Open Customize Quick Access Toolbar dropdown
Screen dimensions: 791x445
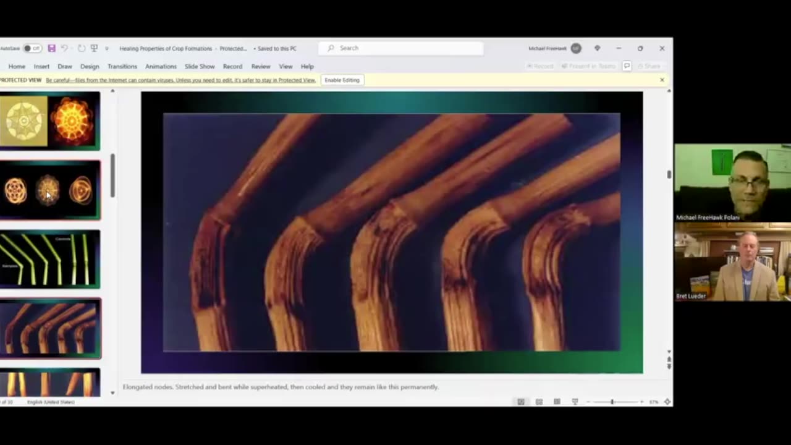[106, 48]
